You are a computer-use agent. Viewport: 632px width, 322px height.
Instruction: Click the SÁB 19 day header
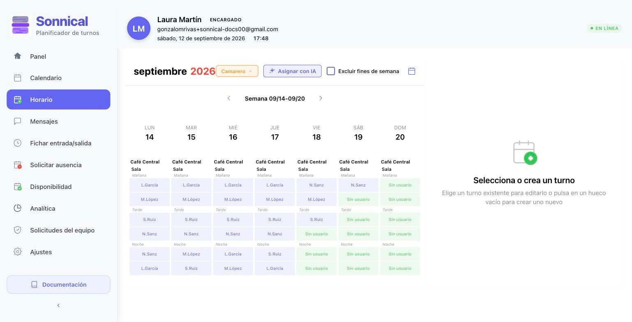pos(358,133)
